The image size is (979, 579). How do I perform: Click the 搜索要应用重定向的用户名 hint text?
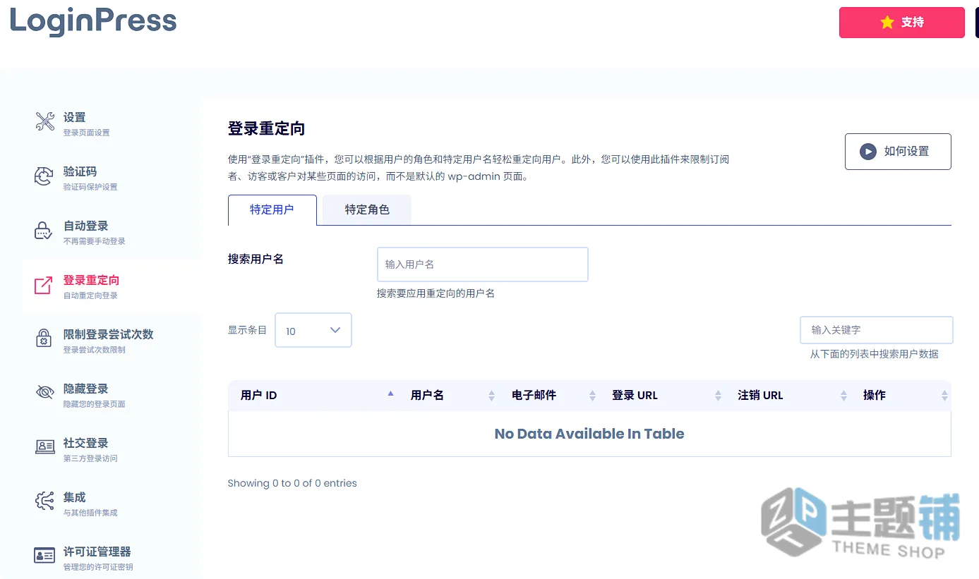click(x=436, y=293)
